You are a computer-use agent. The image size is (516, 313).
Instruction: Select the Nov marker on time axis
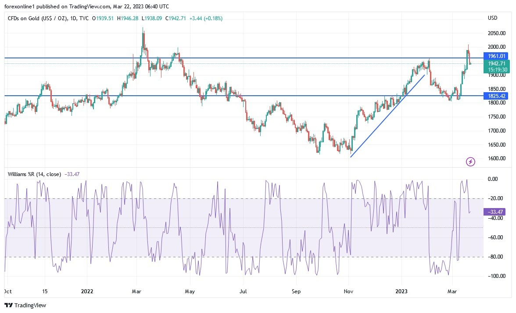pyautogui.click(x=349, y=291)
